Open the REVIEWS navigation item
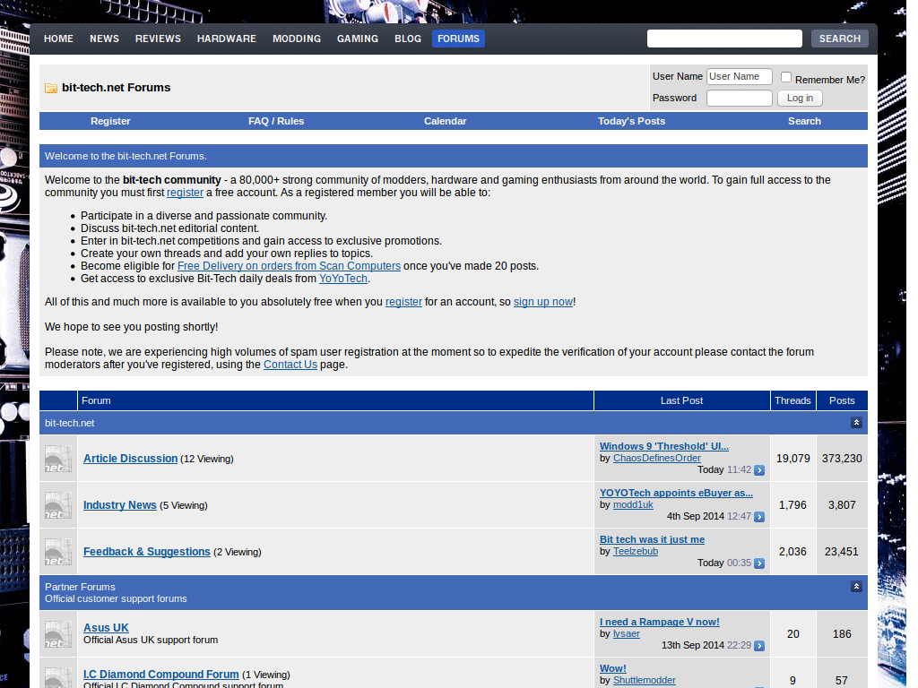918x688 pixels. (158, 39)
